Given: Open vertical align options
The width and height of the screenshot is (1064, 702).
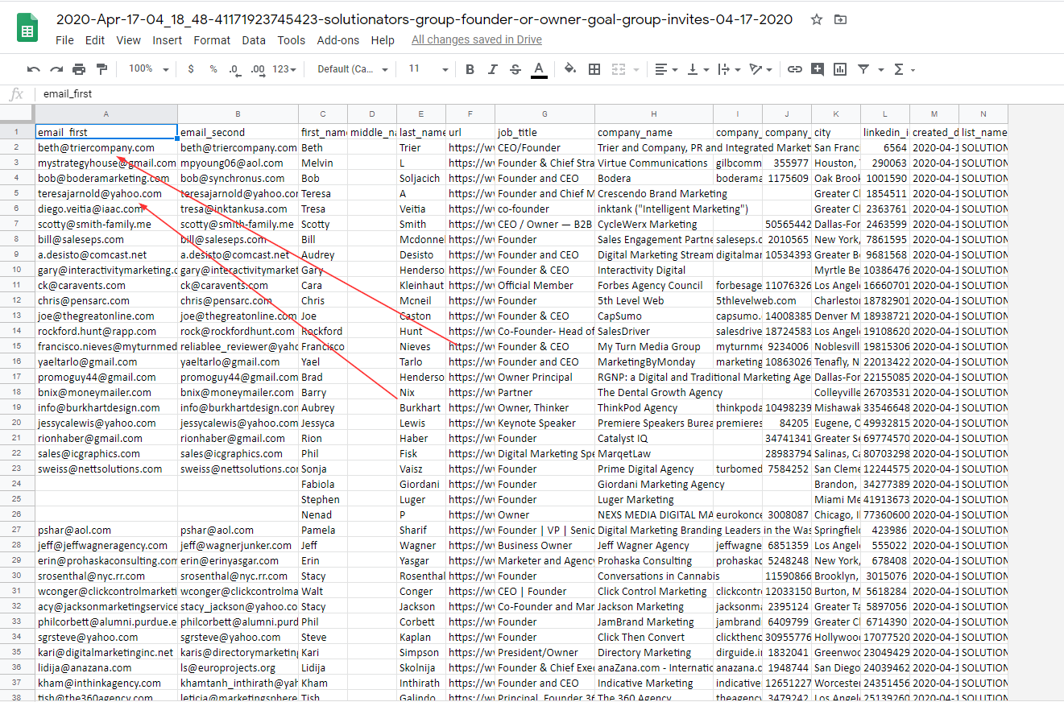Looking at the screenshot, I should click(x=697, y=69).
